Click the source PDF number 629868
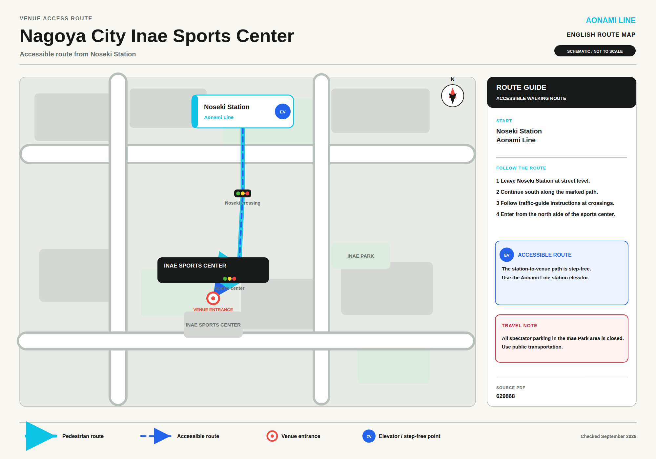Screen dimensions: 656x459 (505, 396)
